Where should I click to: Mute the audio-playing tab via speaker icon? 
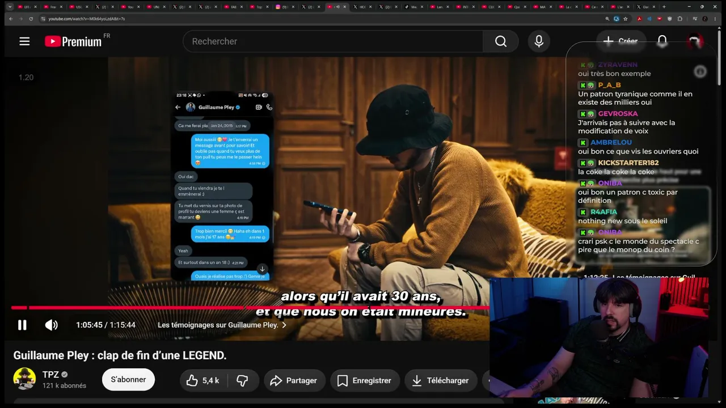coord(337,7)
